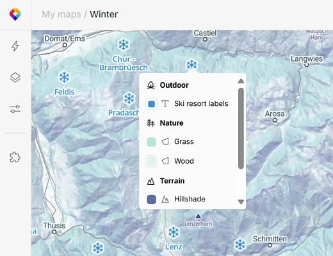
Task: Click the polygon icon beside Wood
Action: coord(165,161)
